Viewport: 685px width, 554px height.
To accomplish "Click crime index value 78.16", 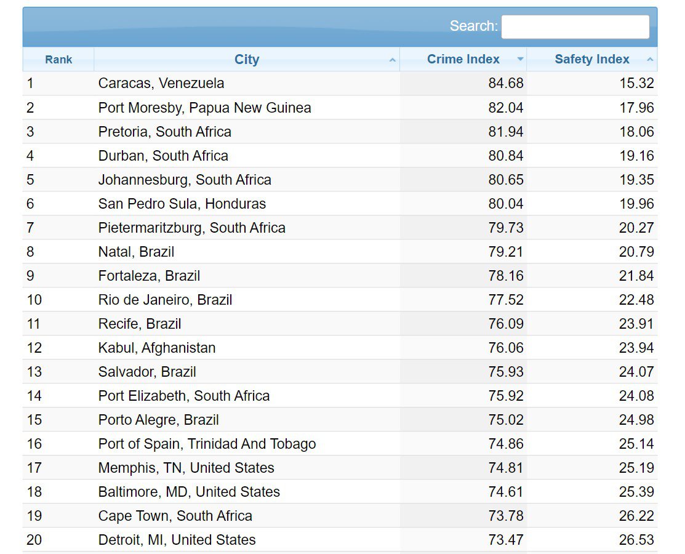I will [x=505, y=276].
